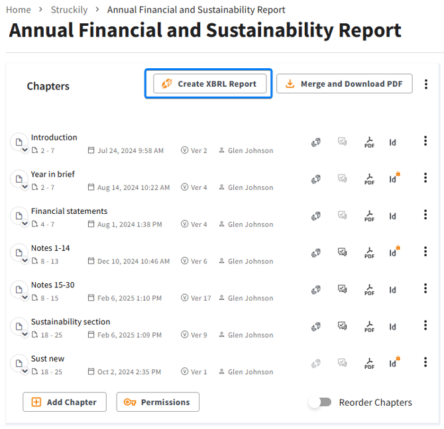The image size is (444, 429).
Task: Open the Permissions button
Action: [158, 402]
